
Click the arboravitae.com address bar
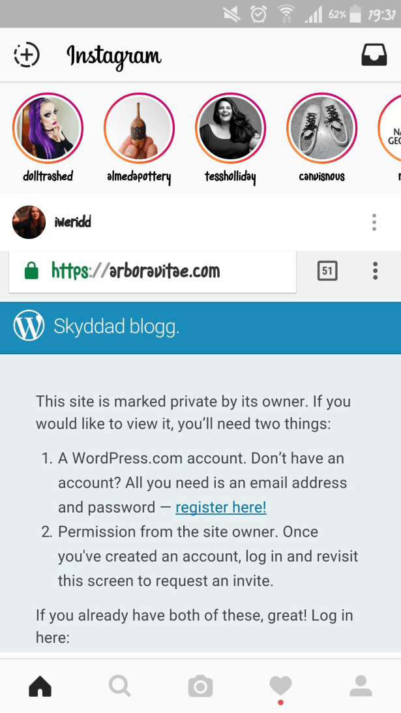coord(153,271)
